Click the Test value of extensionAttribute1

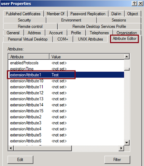pos(55,75)
